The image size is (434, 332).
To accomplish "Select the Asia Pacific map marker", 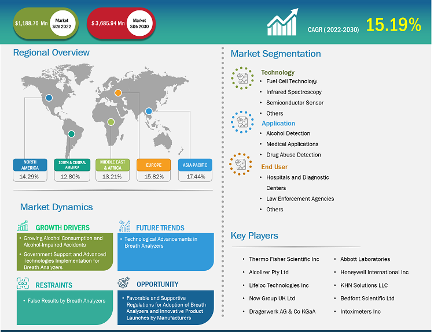I will pyautogui.click(x=149, y=111).
